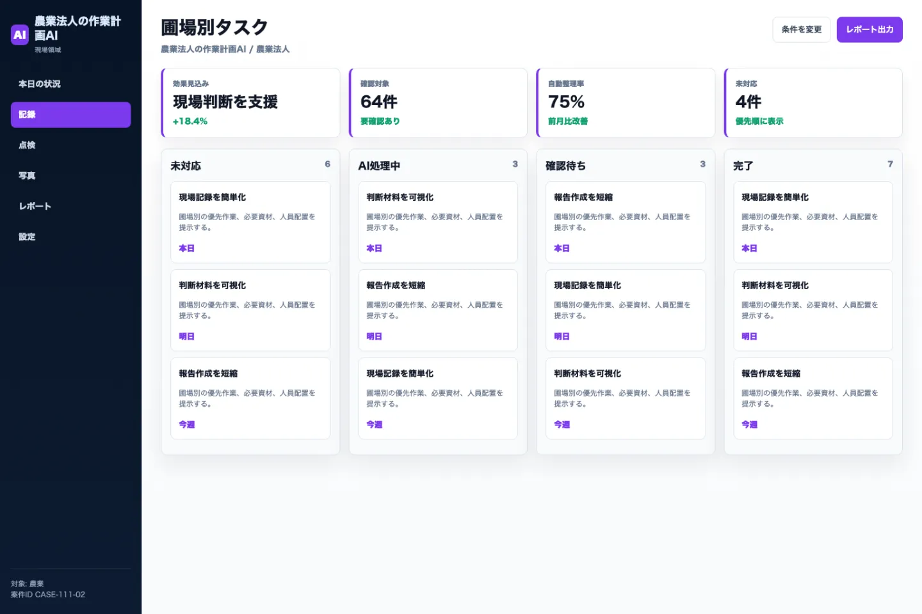The height and width of the screenshot is (614, 922).
Task: Click the 完了 column heading
Action: [x=743, y=166]
